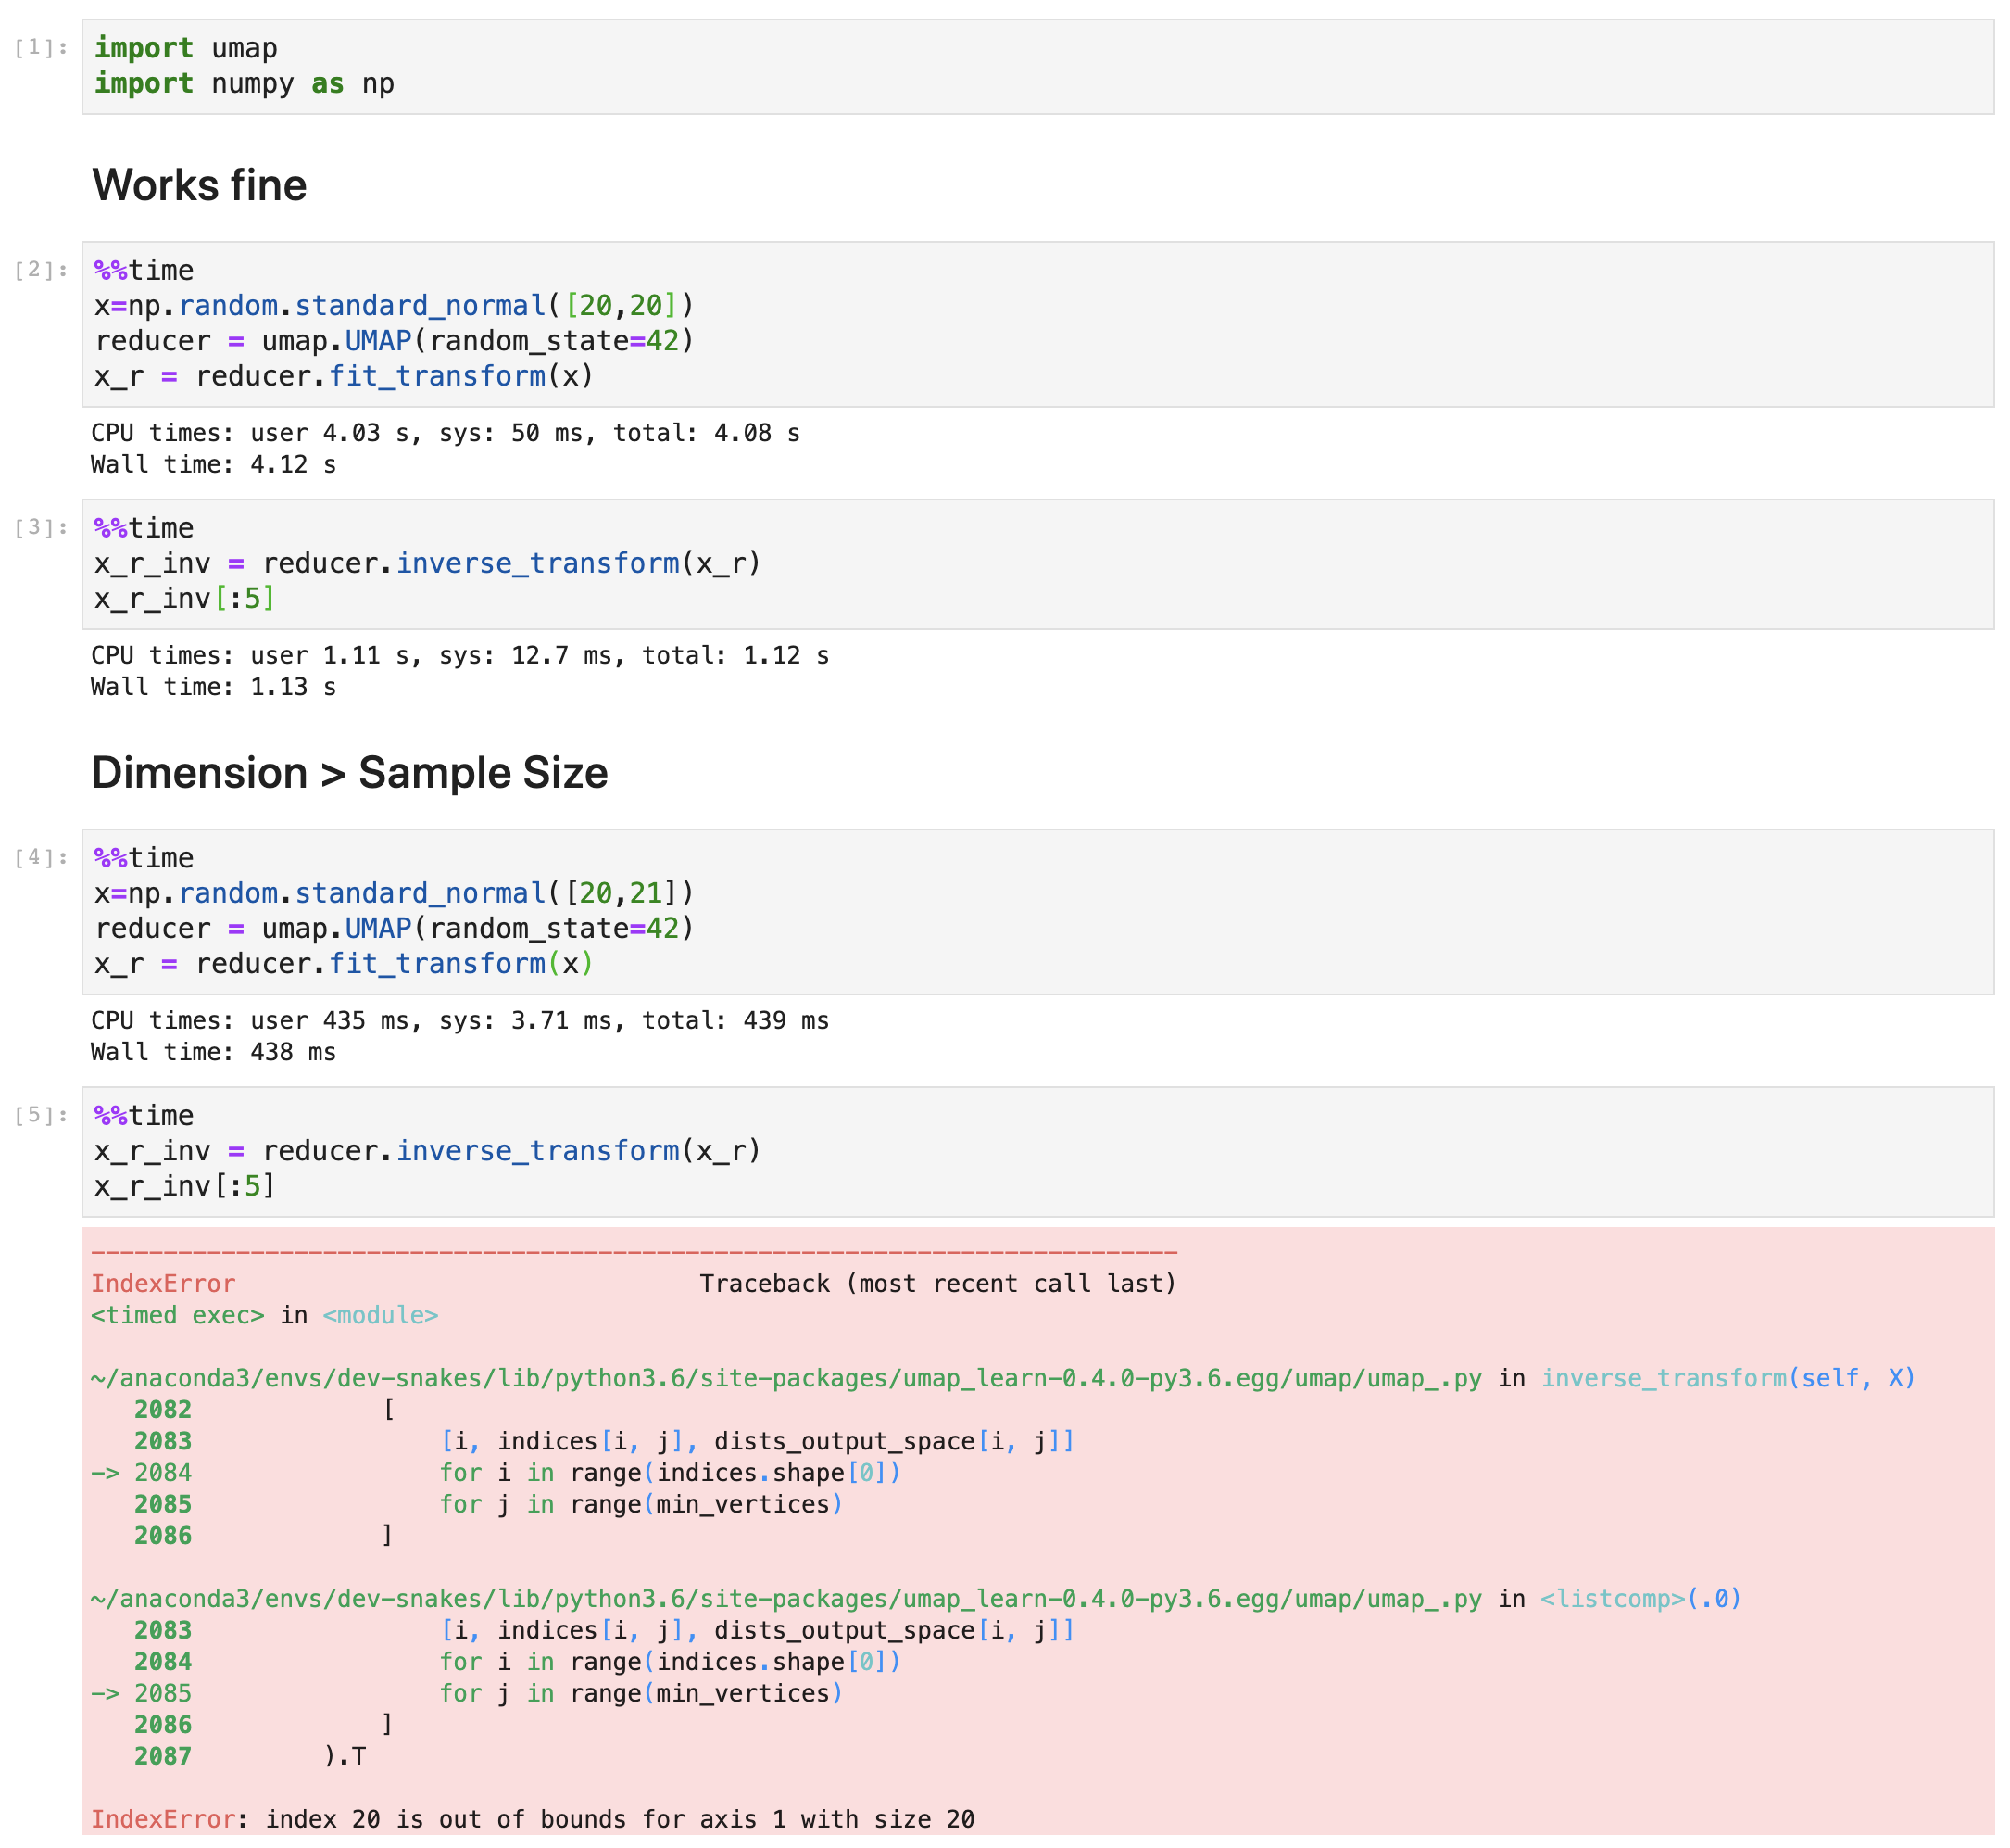
Task: Click the [2]: execution count label
Action: [x=38, y=268]
